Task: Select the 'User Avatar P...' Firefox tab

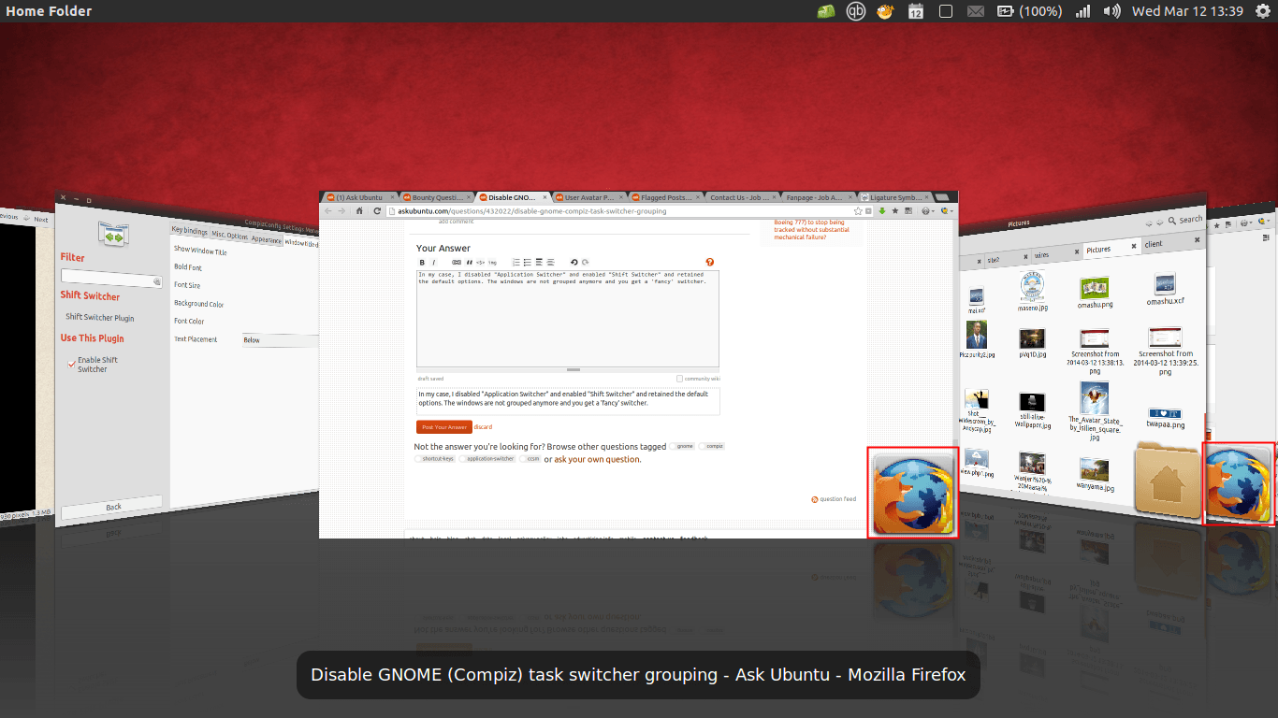Action: 588,197
